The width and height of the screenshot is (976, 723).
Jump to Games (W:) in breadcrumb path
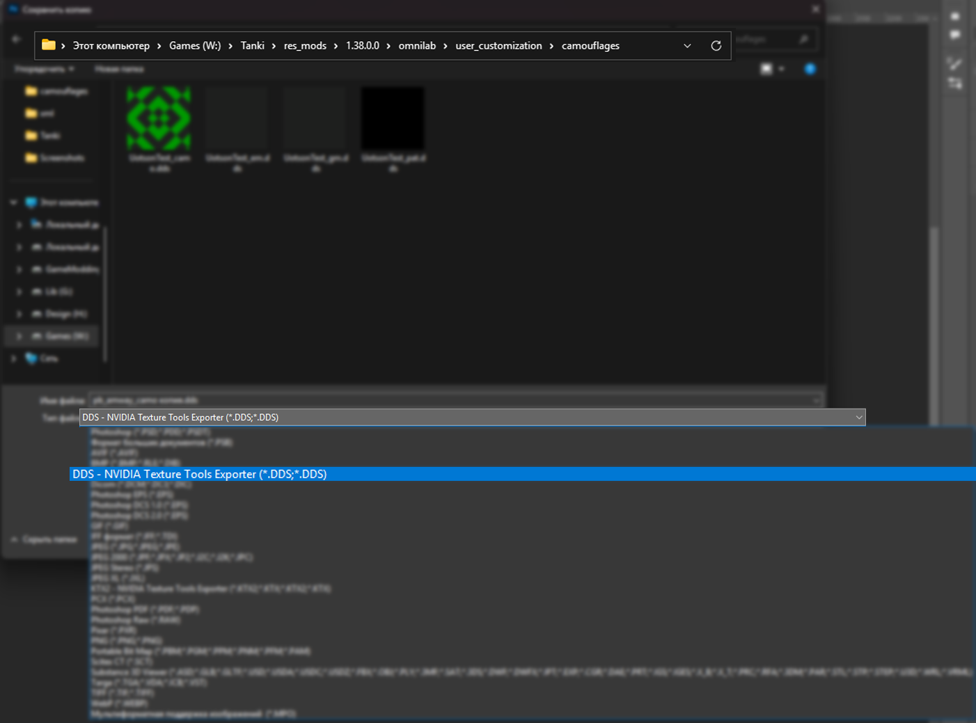195,46
